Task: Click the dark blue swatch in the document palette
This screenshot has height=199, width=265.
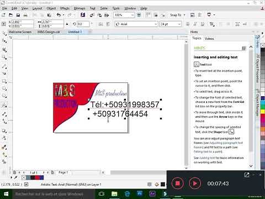Action: (x=42, y=177)
